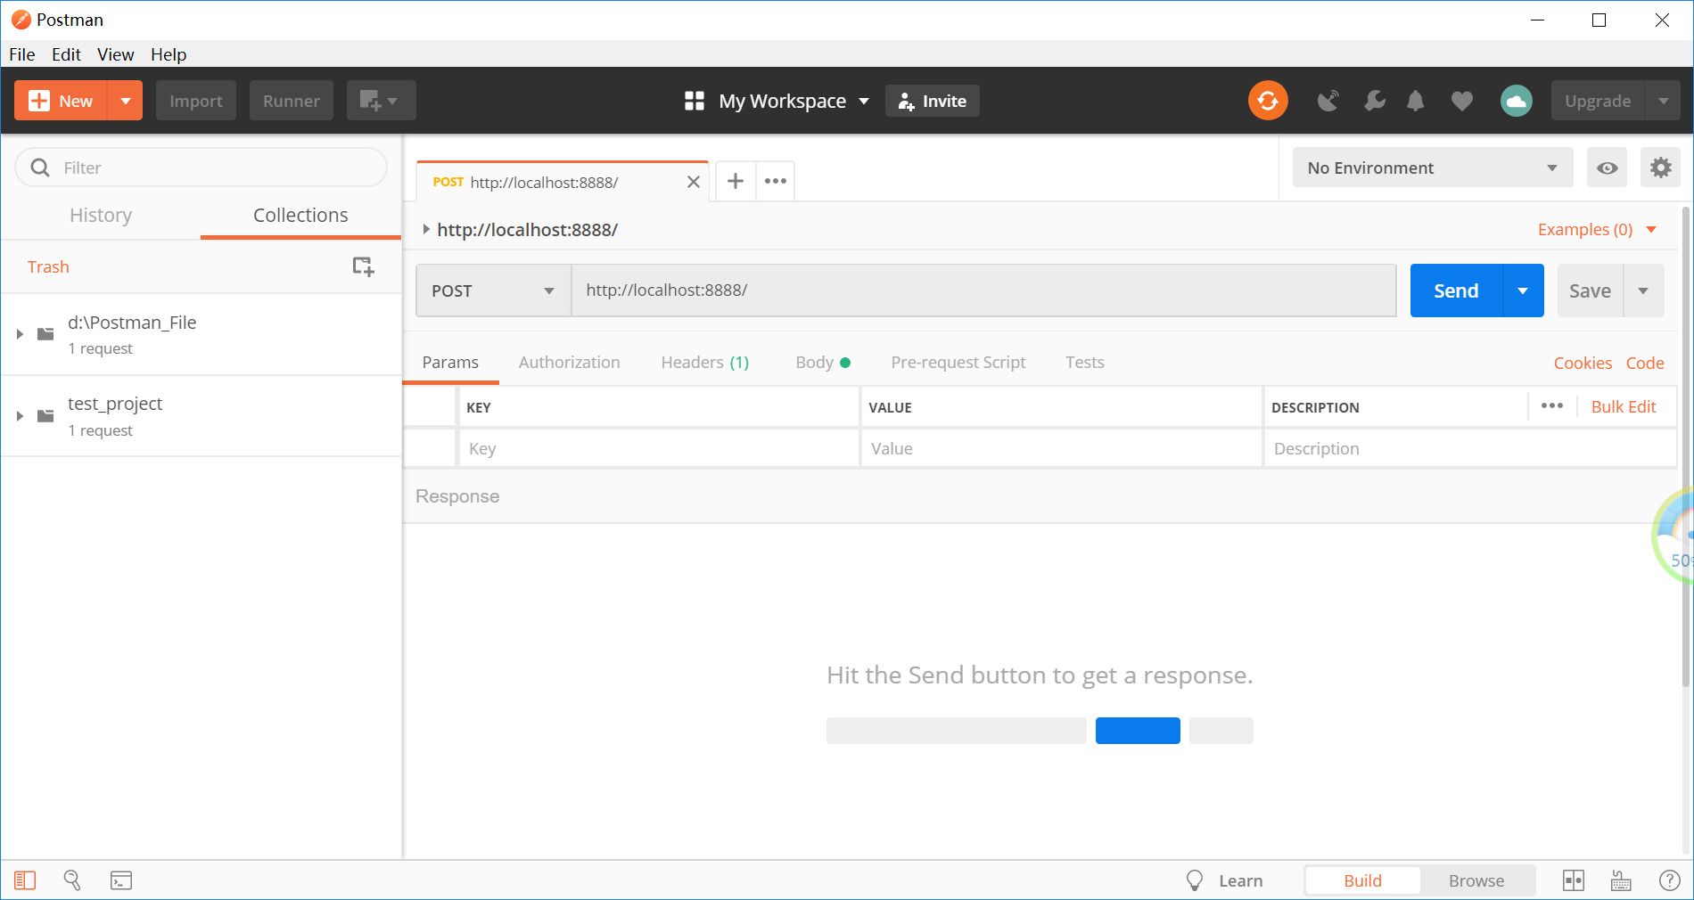Open the Send button dropdown arrow

tap(1523, 290)
